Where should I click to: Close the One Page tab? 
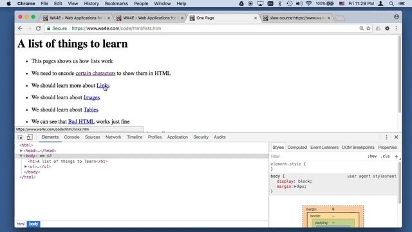tap(256, 18)
